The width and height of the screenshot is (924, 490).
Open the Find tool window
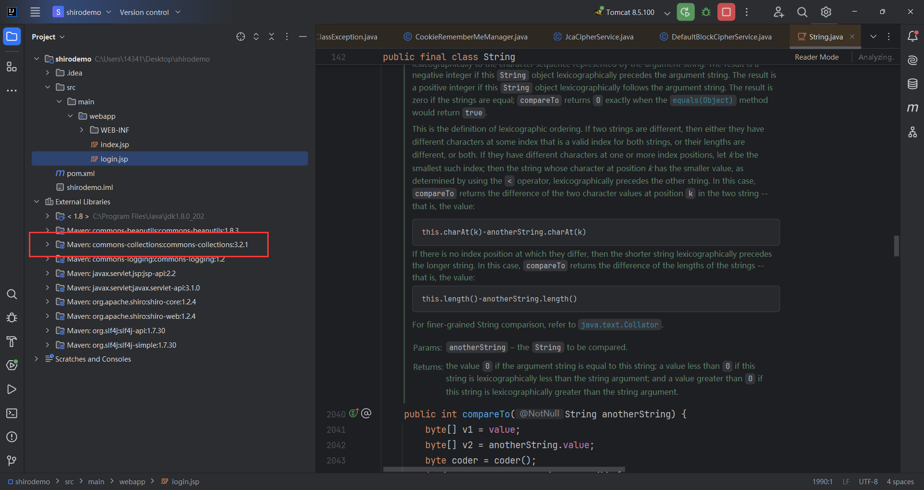click(12, 294)
